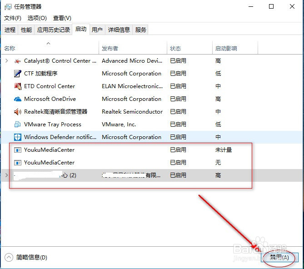This screenshot has width=304, height=269.
Task: Click publisher VMware, Inc.
Action: 119,125
